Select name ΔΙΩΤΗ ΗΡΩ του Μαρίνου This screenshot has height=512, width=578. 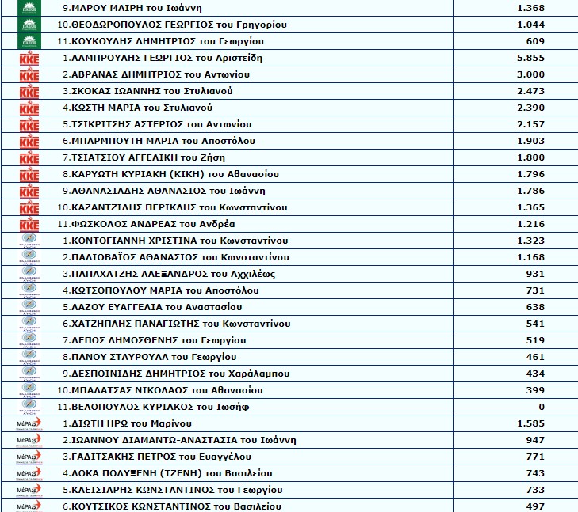point(132,423)
